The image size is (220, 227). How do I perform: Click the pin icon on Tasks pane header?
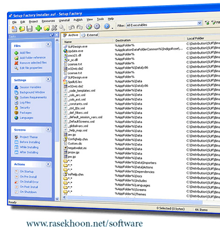click(x=52, y=35)
